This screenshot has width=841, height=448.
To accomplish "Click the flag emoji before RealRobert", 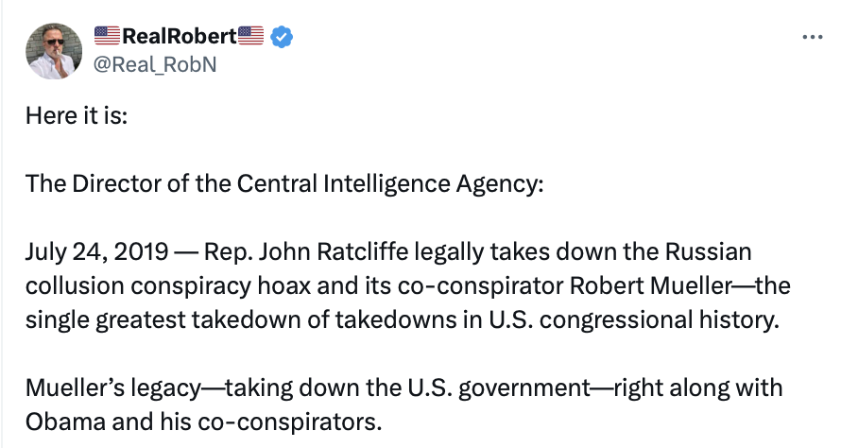I will (x=108, y=37).
